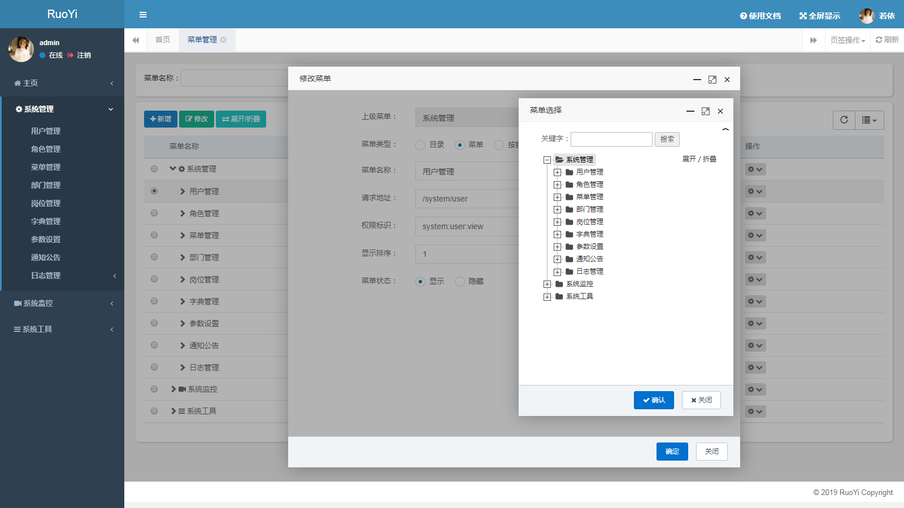Viewport: 904px width, 508px height.
Task: Click the 新增 add button
Action: click(160, 119)
